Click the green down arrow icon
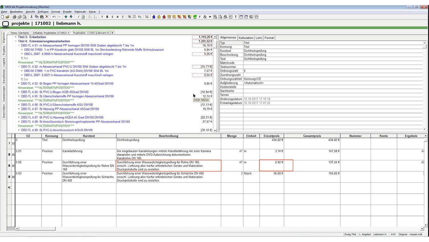This screenshot has height=242, width=429. 71,17
